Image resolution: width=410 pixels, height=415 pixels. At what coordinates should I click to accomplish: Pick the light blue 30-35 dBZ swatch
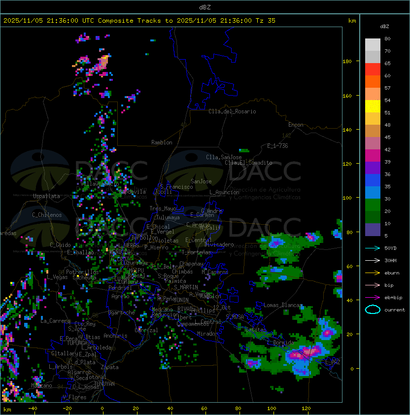373,193
